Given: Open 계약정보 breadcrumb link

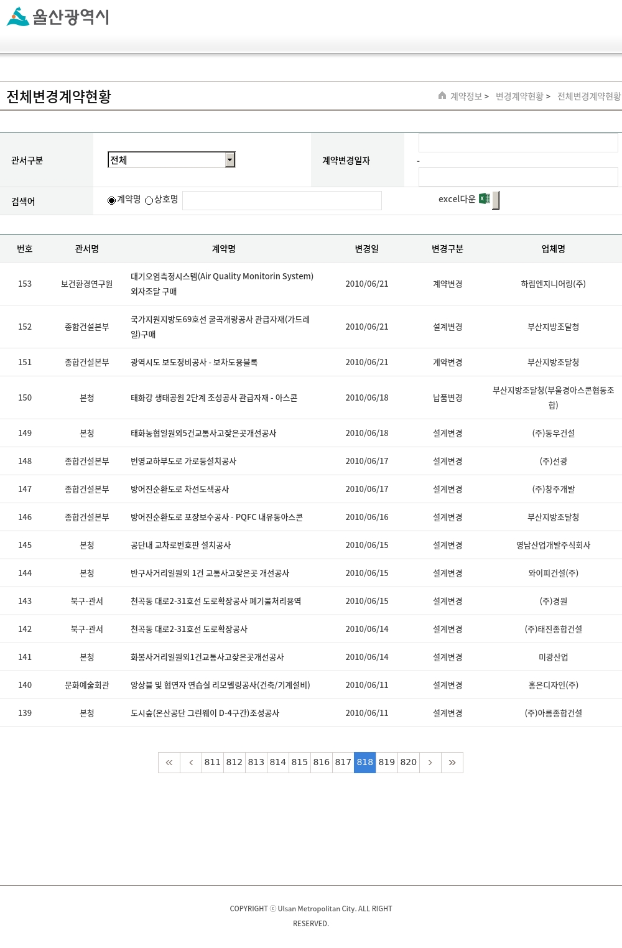Looking at the screenshot, I should tap(466, 96).
